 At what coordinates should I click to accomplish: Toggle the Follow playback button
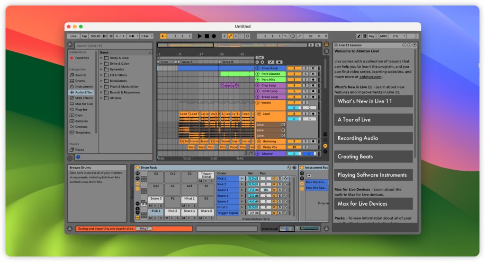point(163,36)
